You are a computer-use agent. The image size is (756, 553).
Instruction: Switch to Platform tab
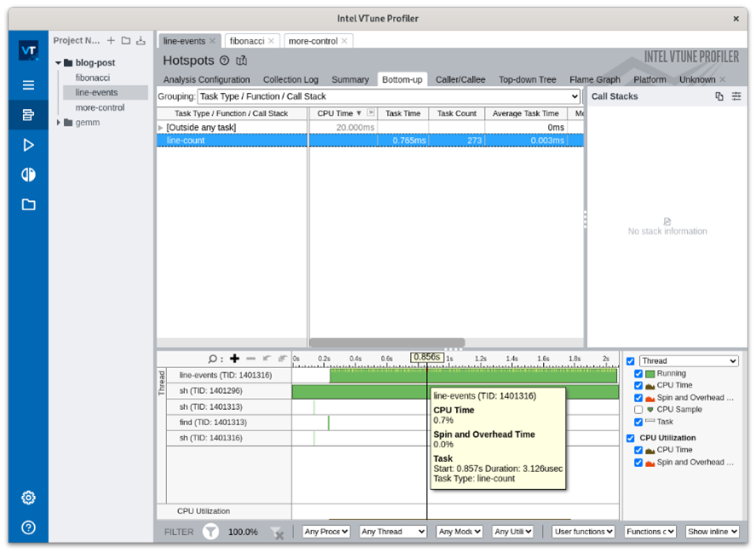coord(650,79)
